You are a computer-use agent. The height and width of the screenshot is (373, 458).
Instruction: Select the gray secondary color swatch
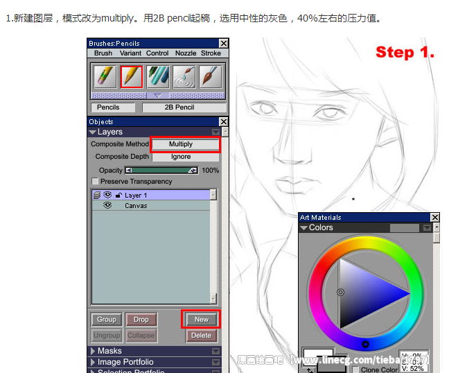pyautogui.click(x=331, y=365)
